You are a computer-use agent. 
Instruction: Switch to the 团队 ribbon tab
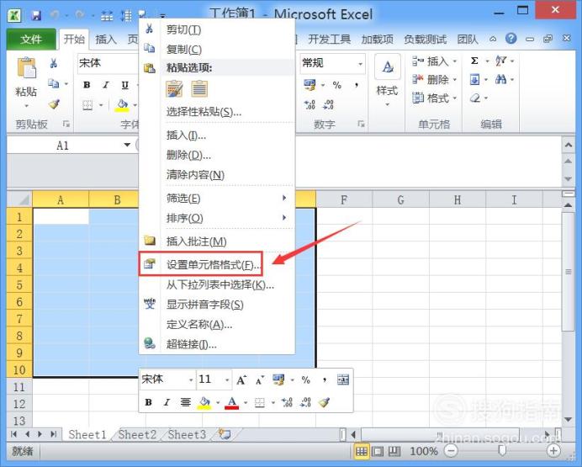pyautogui.click(x=468, y=40)
